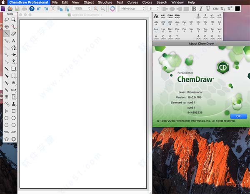Select the Atom-to-Atom mapping tool
This screenshot has height=194, width=250.
pos(14,90)
